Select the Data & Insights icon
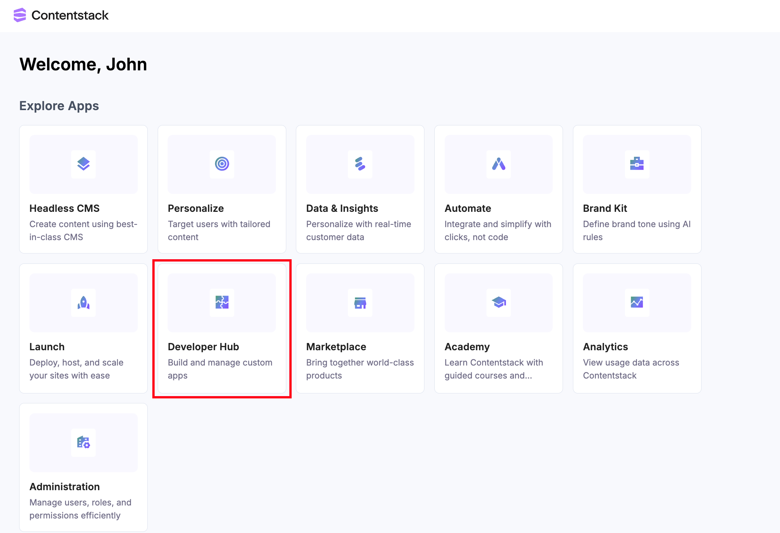Image resolution: width=780 pixels, height=533 pixels. click(360, 164)
